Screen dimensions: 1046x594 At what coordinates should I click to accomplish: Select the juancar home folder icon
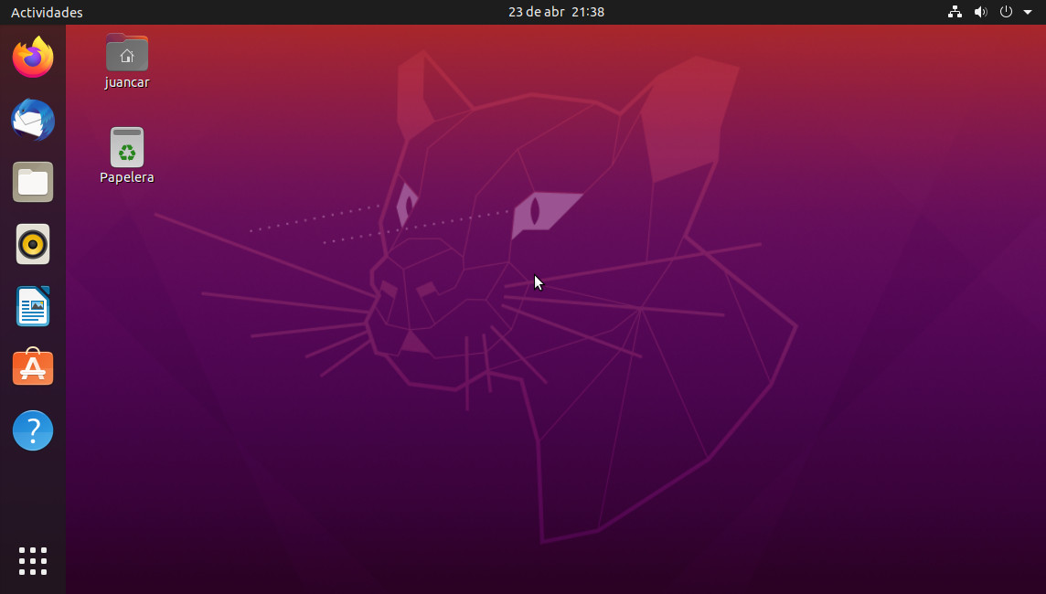pyautogui.click(x=127, y=53)
